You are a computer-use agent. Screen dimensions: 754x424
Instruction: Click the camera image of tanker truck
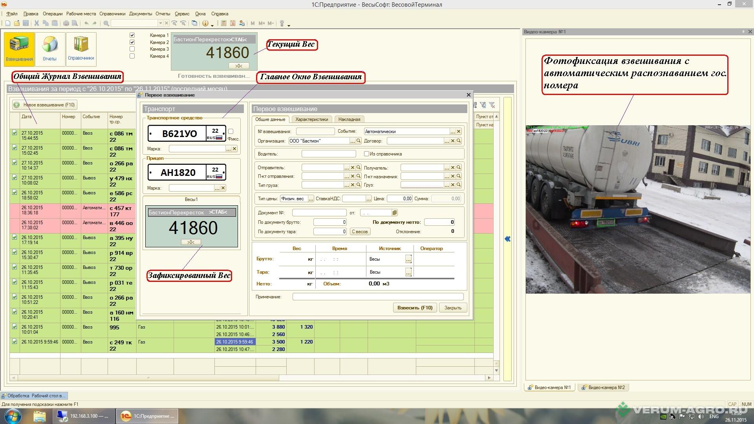[638, 209]
